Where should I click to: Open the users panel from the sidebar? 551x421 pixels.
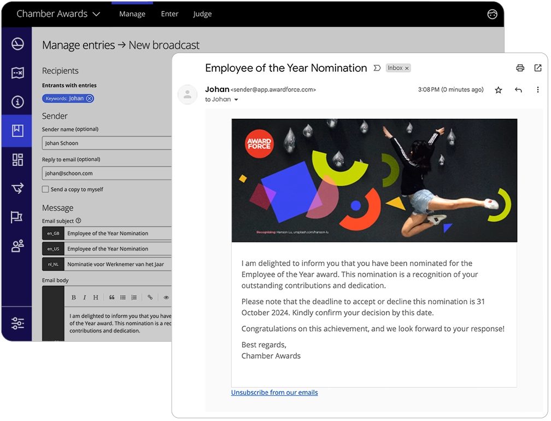16,246
